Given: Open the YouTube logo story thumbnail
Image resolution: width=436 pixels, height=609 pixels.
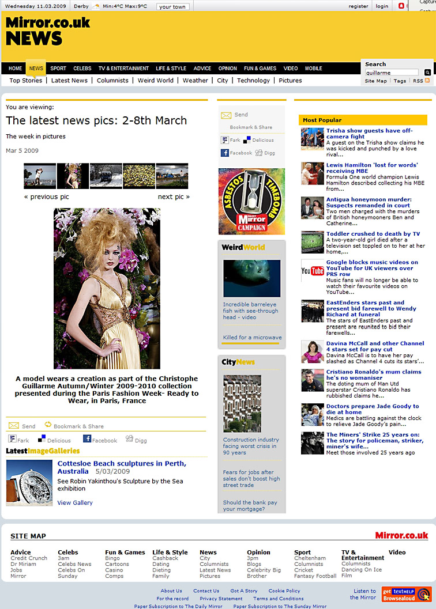Looking at the screenshot, I should click(x=313, y=271).
